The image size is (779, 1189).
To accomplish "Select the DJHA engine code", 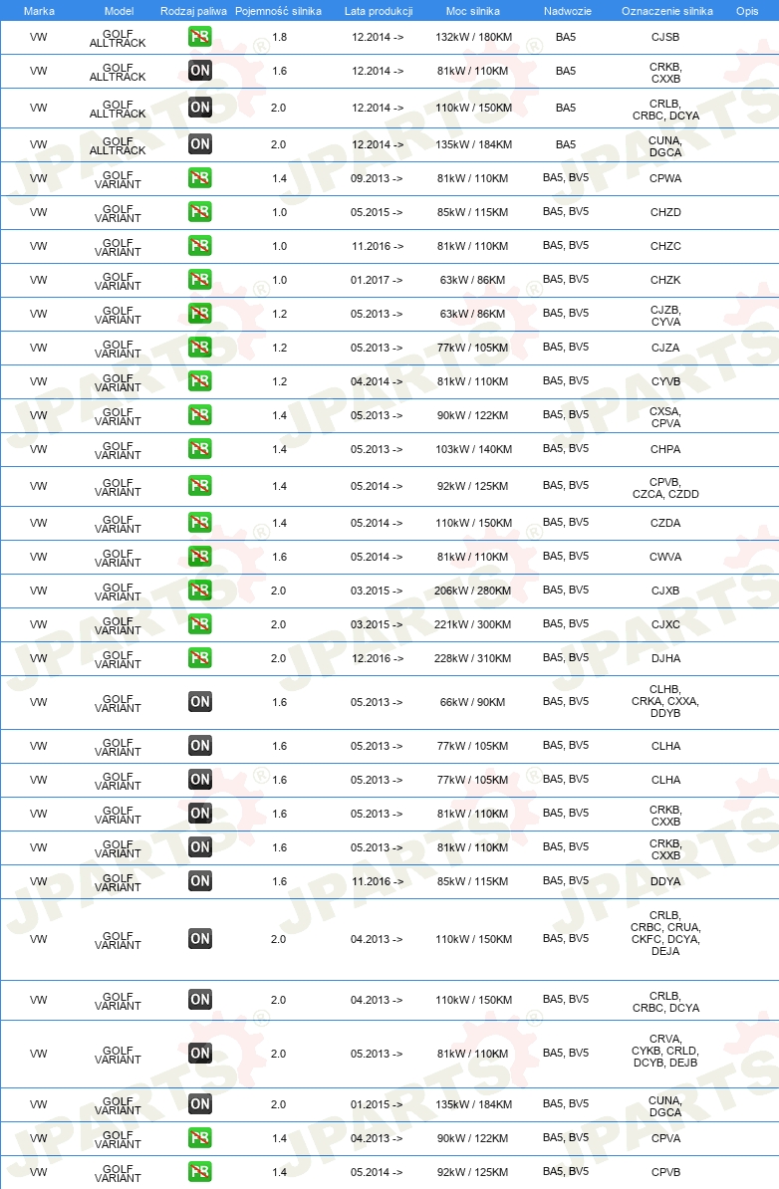I will (665, 658).
